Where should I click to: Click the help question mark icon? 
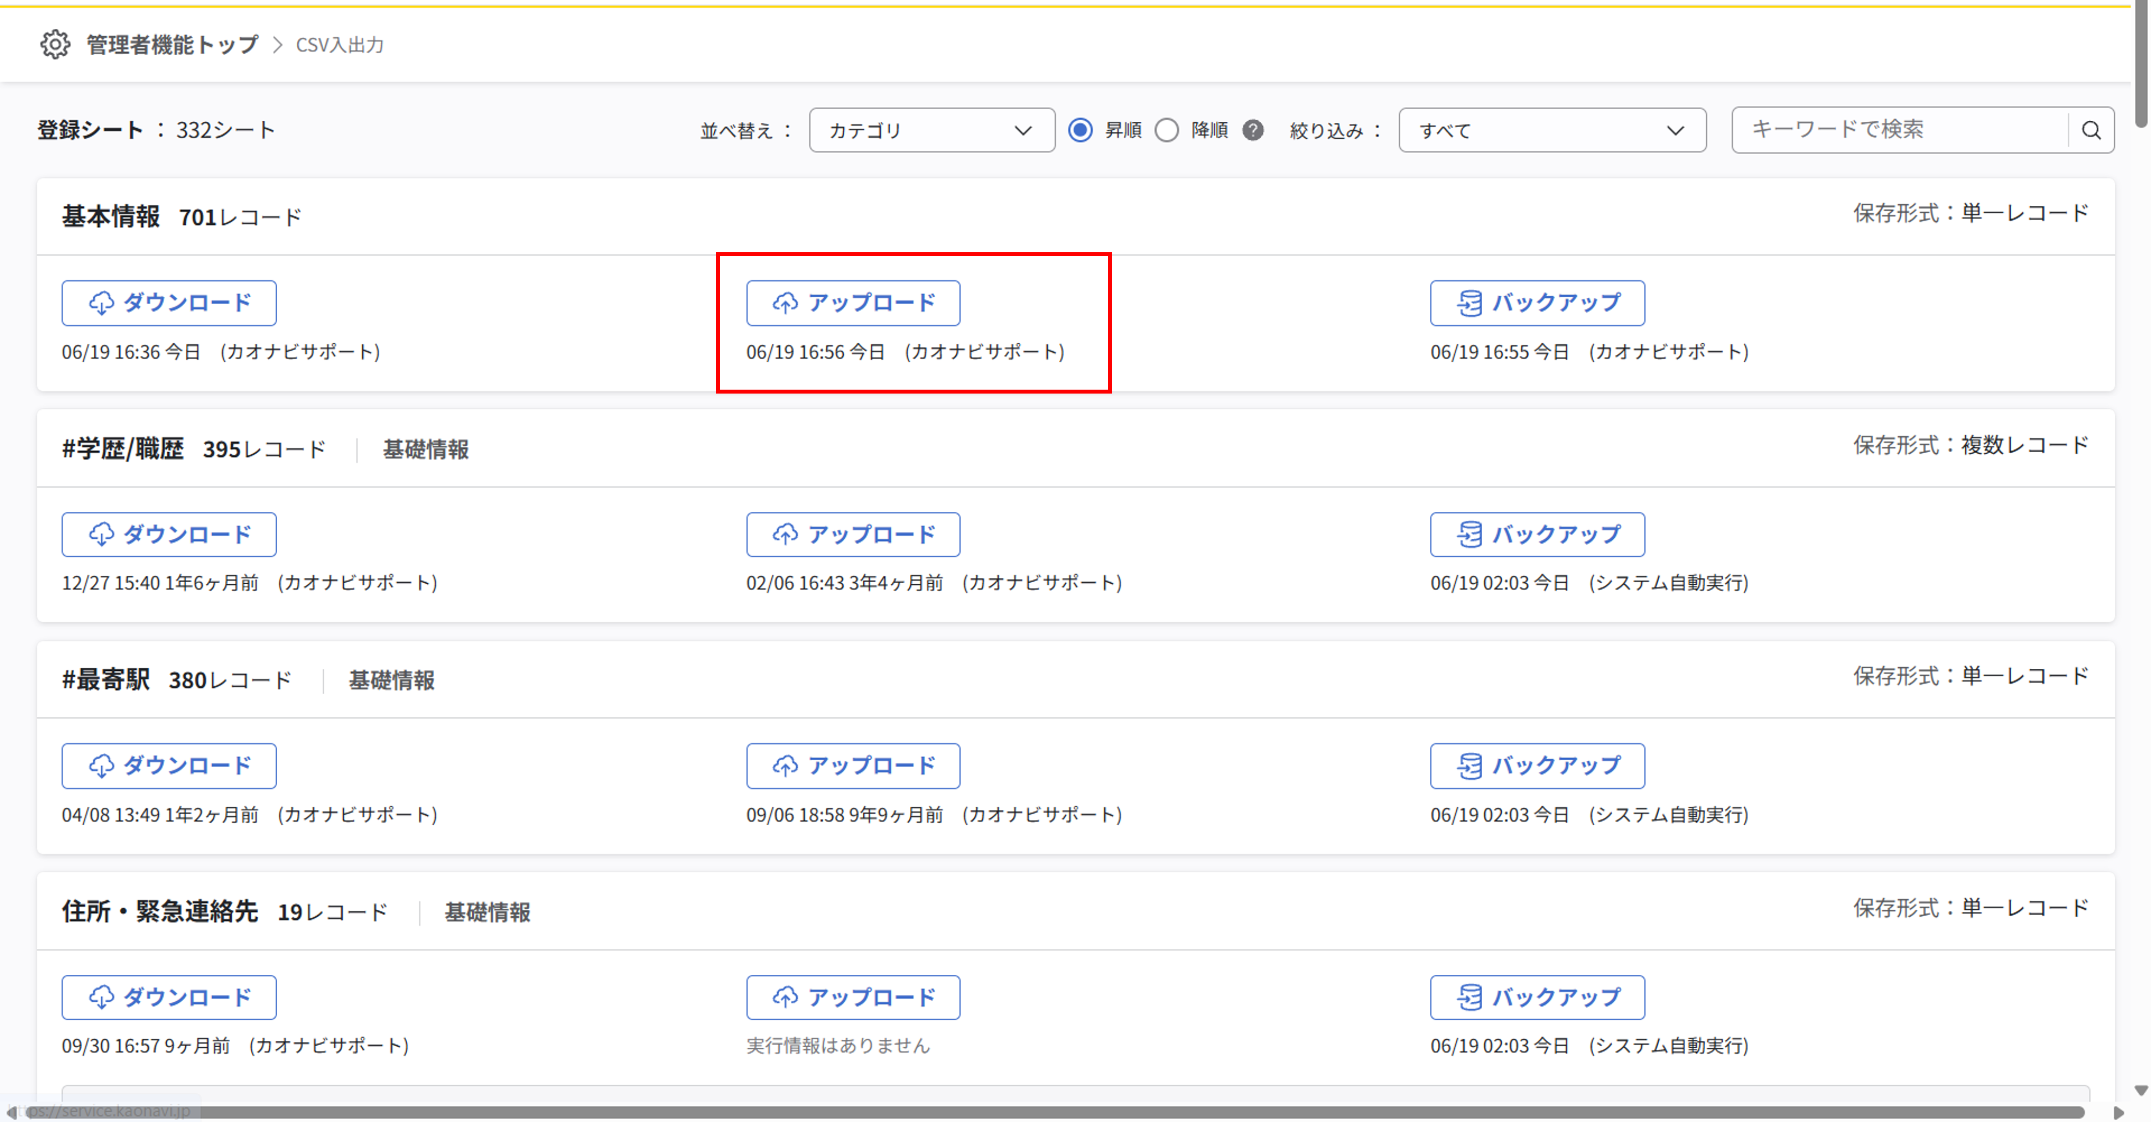[1252, 130]
